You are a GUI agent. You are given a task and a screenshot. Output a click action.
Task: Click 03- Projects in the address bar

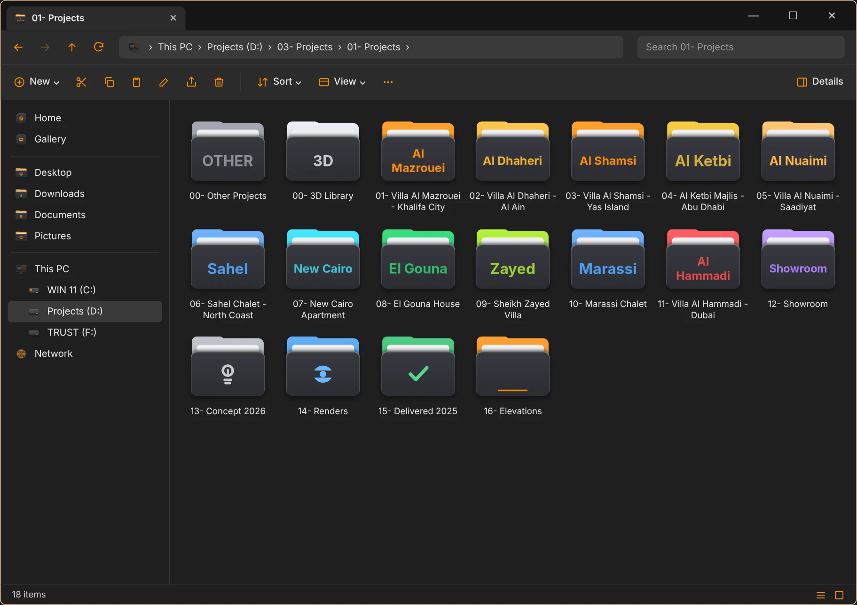305,47
